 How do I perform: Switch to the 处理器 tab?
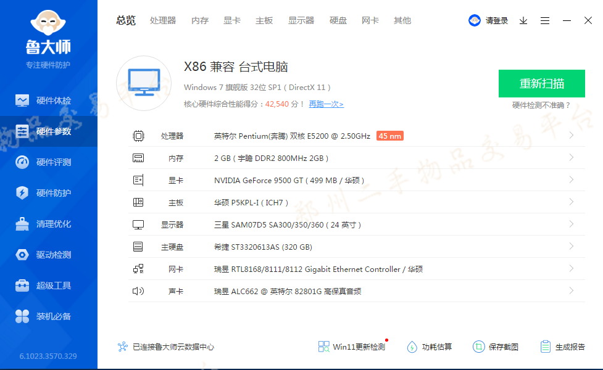tap(163, 20)
